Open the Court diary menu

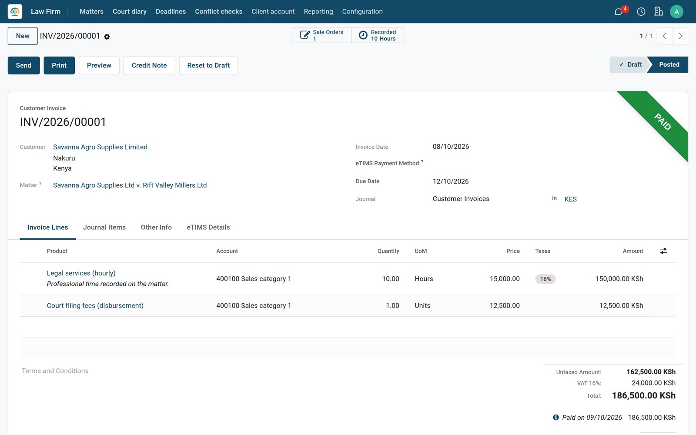tap(130, 11)
